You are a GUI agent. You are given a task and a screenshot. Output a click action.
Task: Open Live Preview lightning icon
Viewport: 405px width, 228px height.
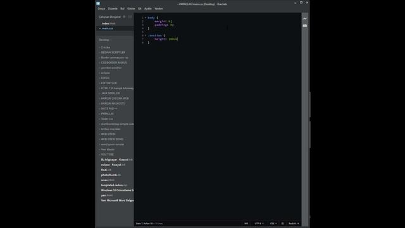click(305, 18)
